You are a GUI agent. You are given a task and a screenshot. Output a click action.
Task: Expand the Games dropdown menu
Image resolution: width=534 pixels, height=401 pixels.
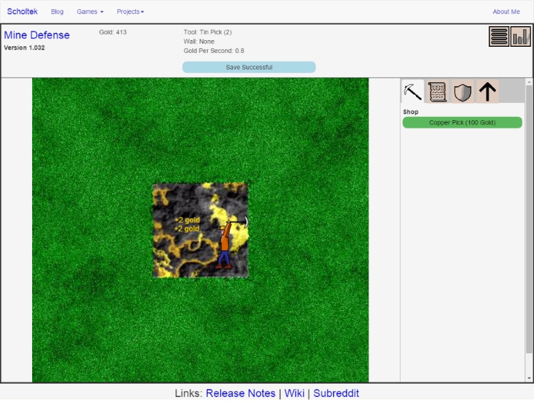tap(90, 12)
